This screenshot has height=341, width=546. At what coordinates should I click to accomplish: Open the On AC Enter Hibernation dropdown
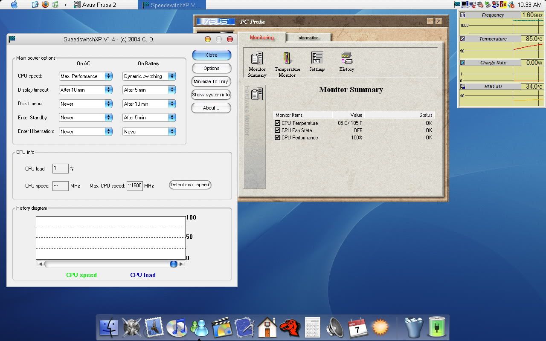(x=86, y=132)
